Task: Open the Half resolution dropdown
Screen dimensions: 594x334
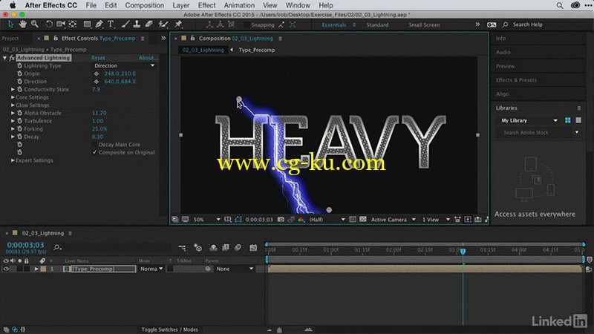Action: (x=327, y=220)
